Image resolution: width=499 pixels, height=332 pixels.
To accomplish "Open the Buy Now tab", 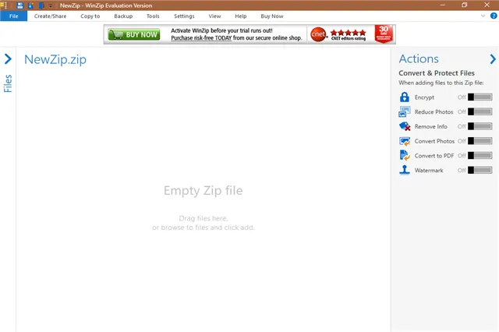I will point(272,16).
